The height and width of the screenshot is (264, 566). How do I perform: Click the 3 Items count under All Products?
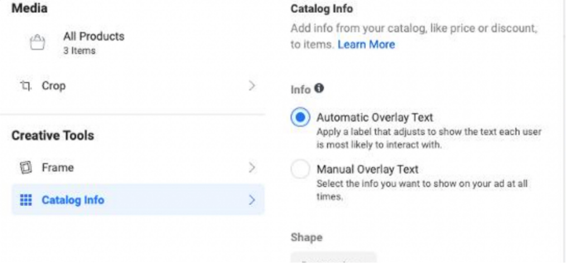coord(79,51)
